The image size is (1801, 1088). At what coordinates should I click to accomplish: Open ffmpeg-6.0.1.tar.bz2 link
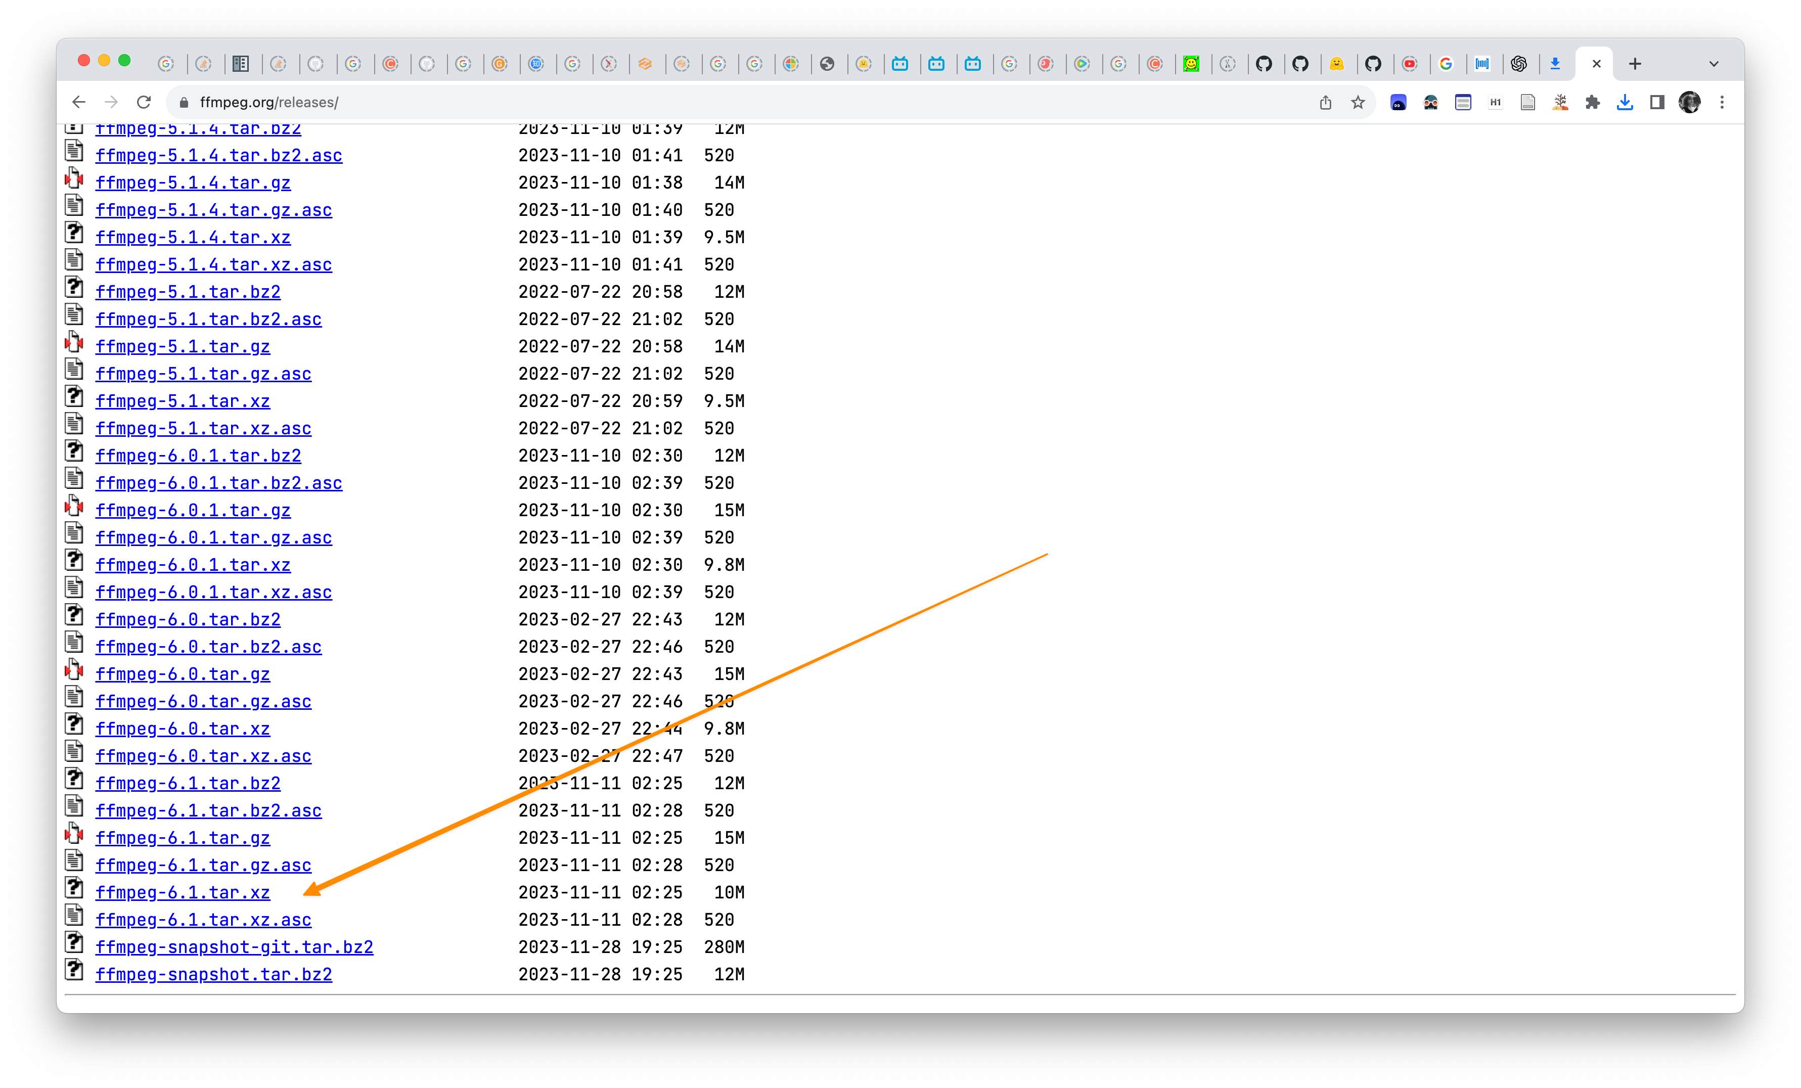click(198, 456)
